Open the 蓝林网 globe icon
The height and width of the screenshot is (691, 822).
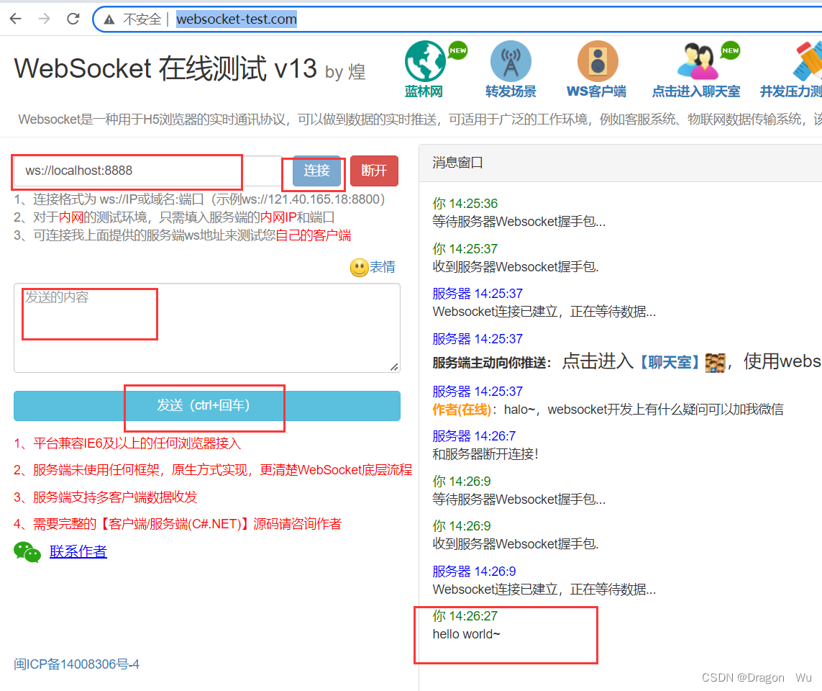point(425,61)
